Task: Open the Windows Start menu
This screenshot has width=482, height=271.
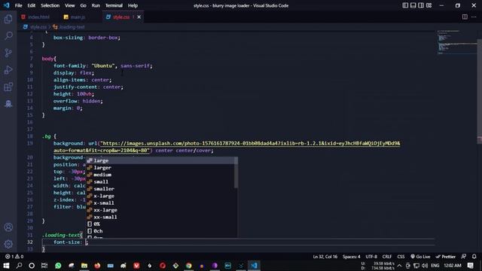Action: point(6,266)
